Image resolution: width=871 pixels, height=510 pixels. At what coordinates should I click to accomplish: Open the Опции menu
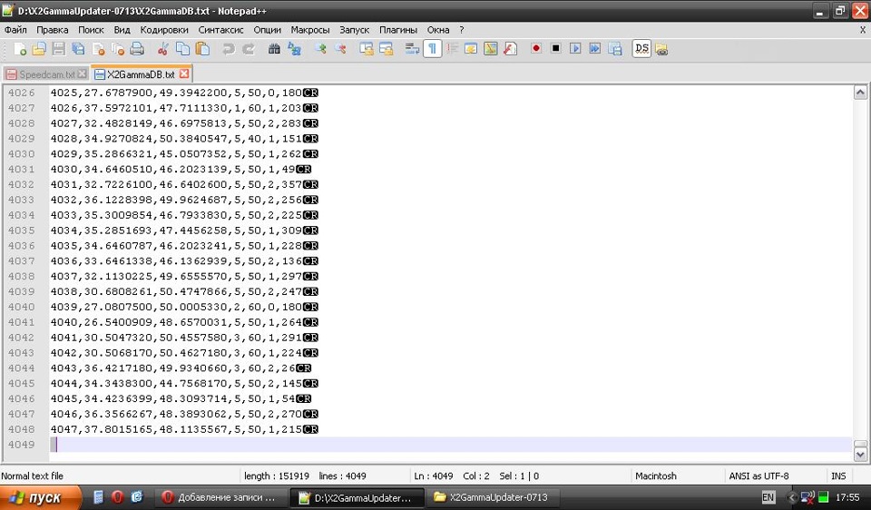267,30
